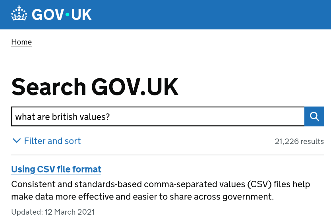Go to the Home breadcrumb link

click(x=21, y=42)
